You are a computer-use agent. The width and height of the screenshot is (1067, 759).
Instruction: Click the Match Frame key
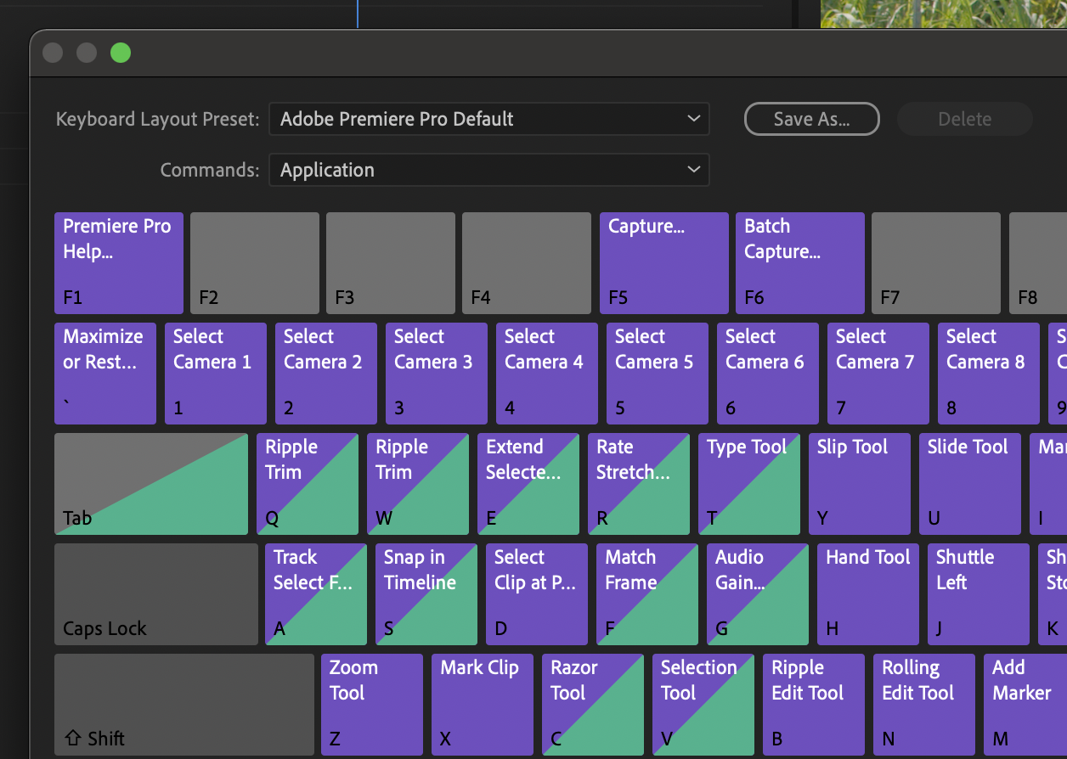[x=646, y=594]
